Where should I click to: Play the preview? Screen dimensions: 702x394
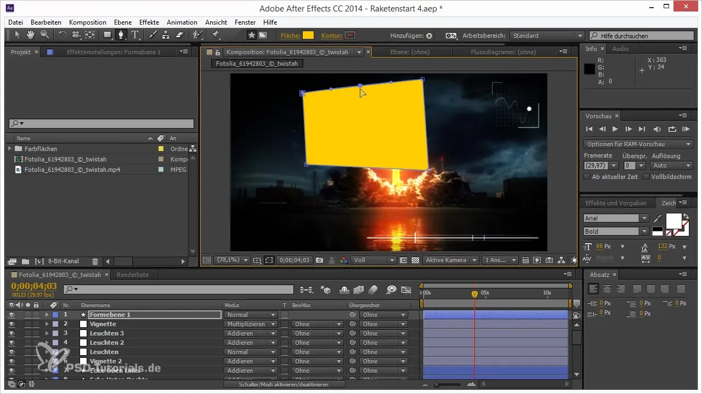615,129
